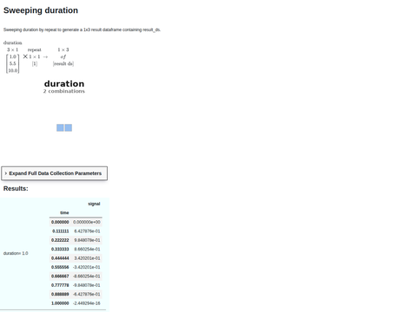This screenshot has width=417, height=312.
Task: Click signal value 6.427876e-01
Action: [x=87, y=231]
